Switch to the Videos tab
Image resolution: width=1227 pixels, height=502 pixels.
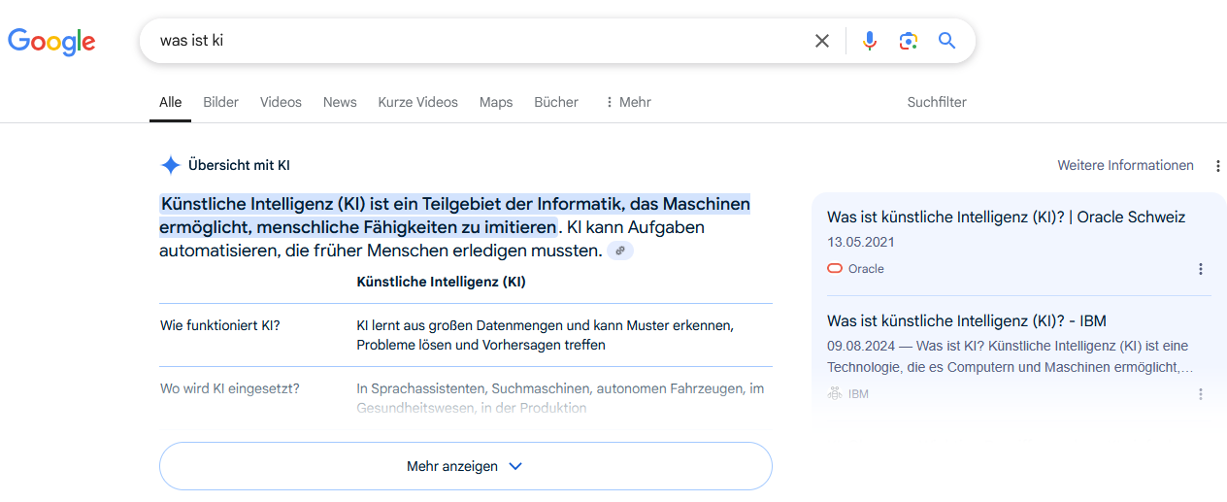click(x=281, y=102)
